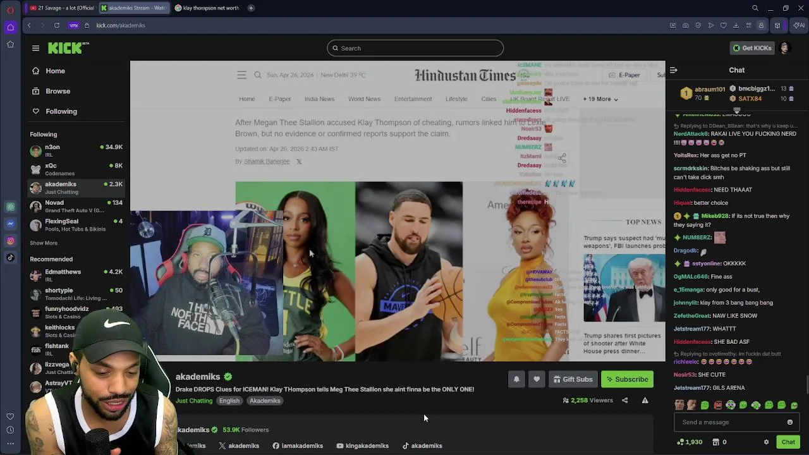Open Opera sidebar home icon
Viewport: 809px width, 455px height.
coord(10,27)
